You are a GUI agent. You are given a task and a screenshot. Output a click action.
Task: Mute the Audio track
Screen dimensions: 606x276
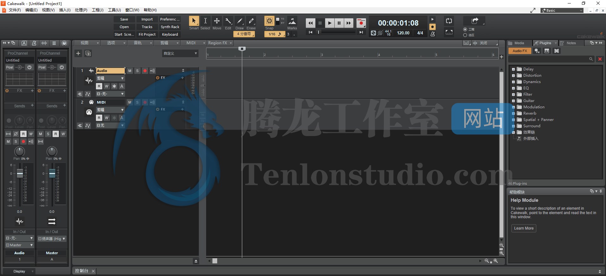[130, 71]
